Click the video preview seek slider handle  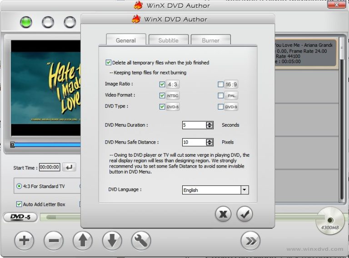click(12, 145)
